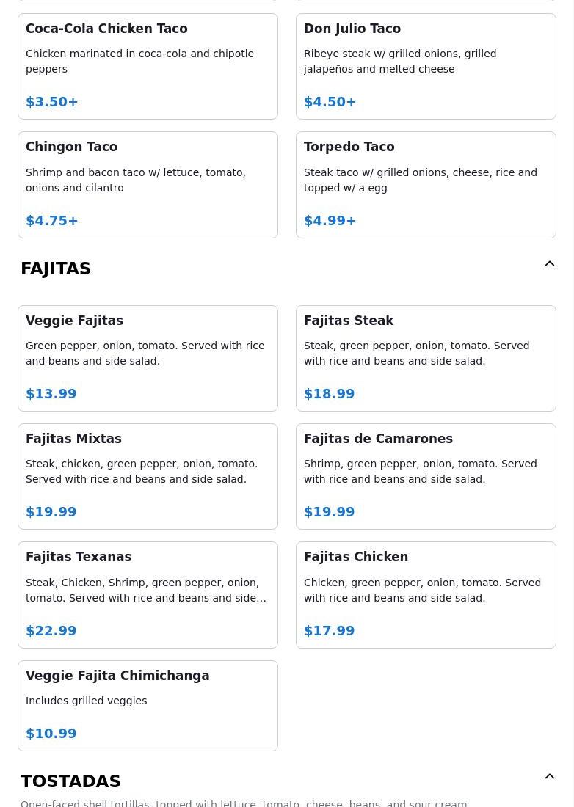Click the $4.99+ Torpedo Taco price
The width and height of the screenshot is (574, 807).
330,221
